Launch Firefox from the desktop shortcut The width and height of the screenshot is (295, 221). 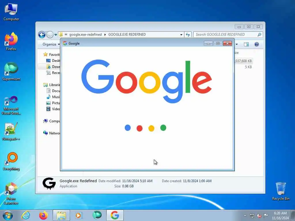click(11, 42)
